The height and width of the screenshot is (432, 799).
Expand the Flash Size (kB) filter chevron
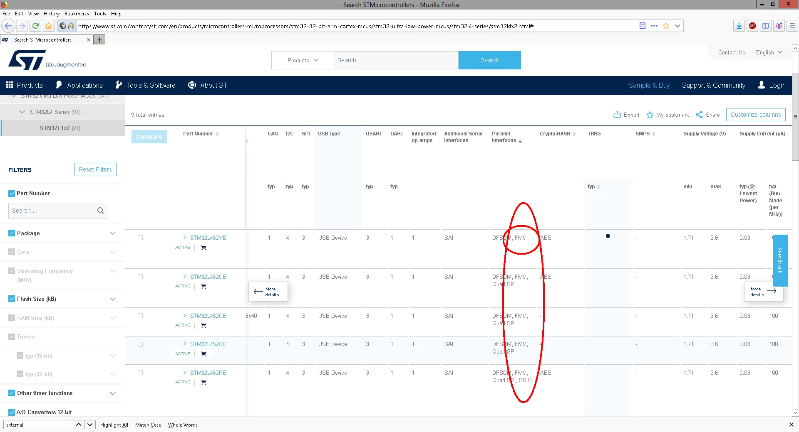tap(113, 299)
